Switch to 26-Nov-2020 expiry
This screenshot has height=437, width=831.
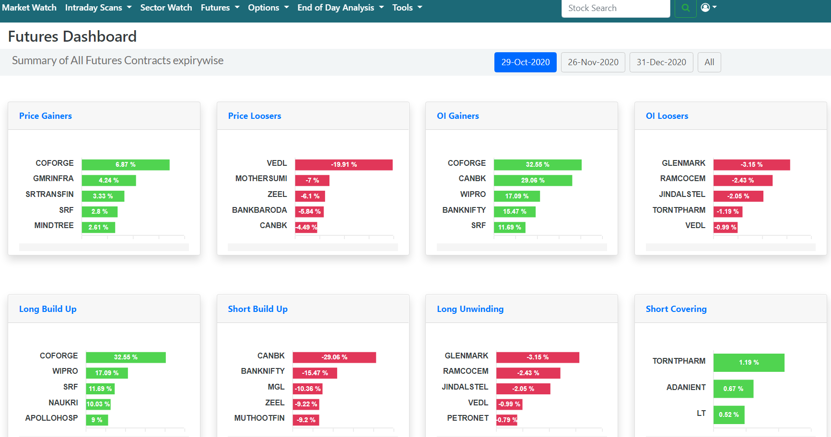click(593, 62)
